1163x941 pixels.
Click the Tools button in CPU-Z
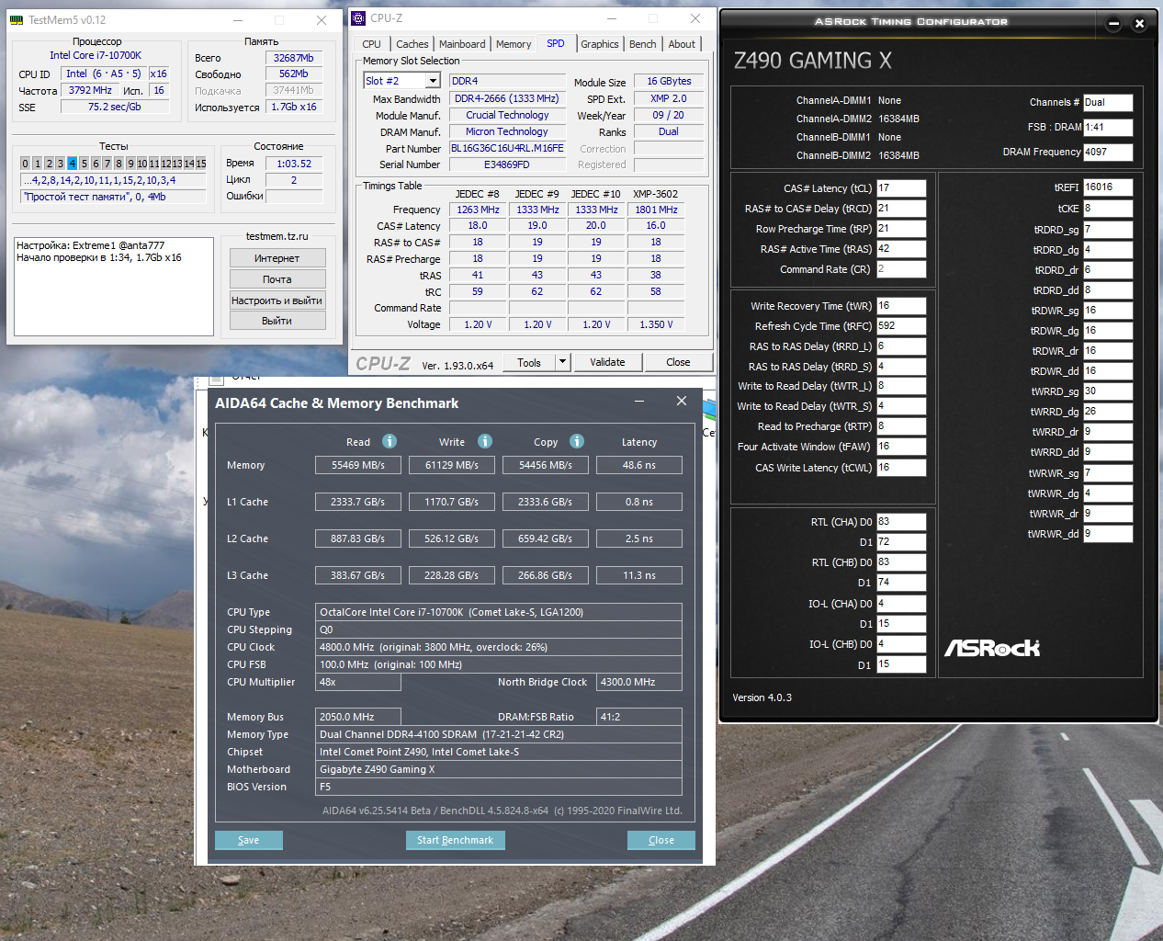tap(529, 362)
